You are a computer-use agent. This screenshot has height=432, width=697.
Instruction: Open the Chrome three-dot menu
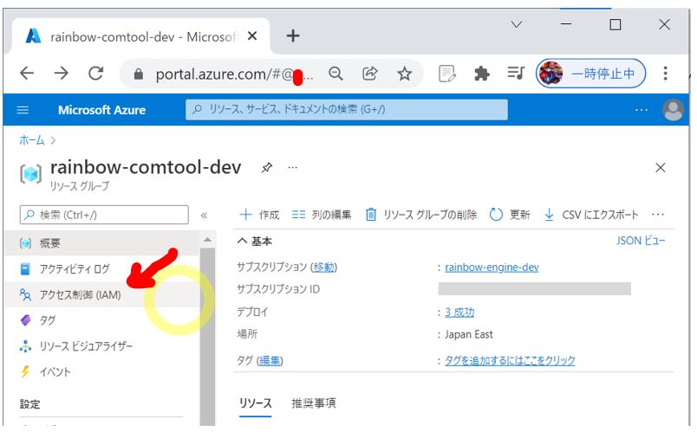(x=666, y=74)
